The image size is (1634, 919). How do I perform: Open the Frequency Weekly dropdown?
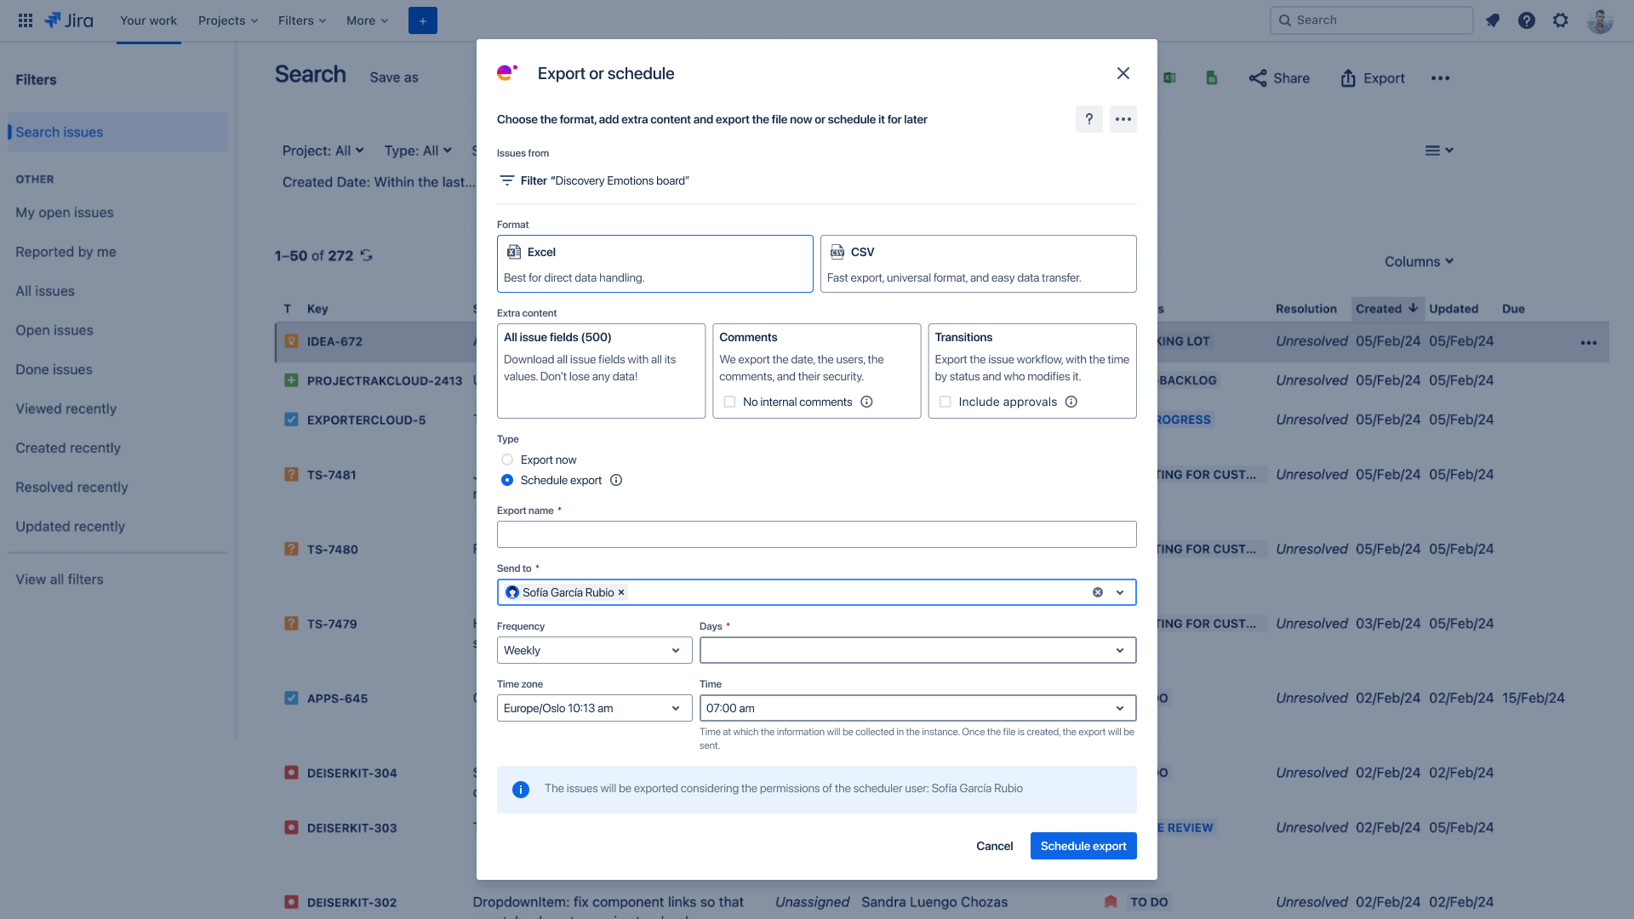(594, 650)
